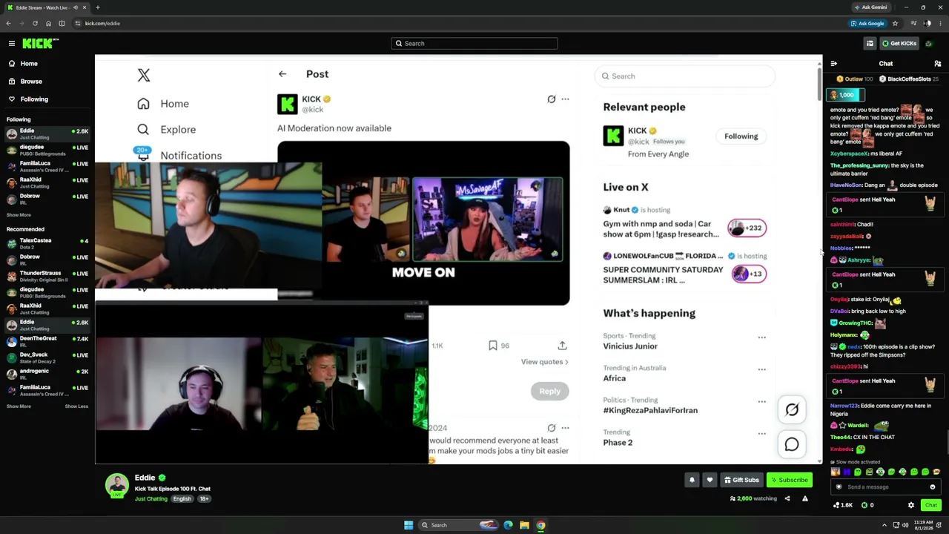Open Dev_Sveck State of Decay channel
This screenshot has height=534, width=949.
pos(47,358)
